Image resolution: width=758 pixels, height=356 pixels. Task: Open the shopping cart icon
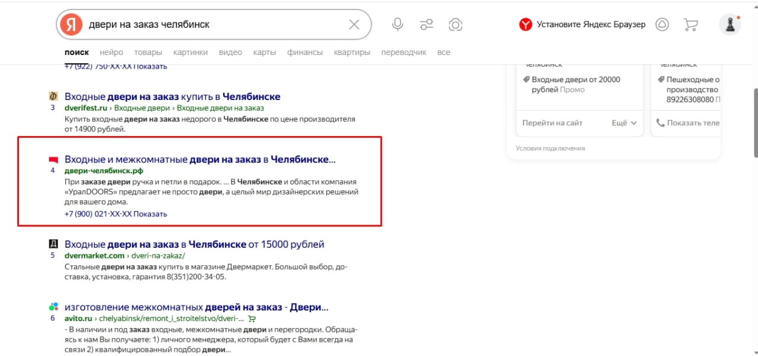point(690,24)
